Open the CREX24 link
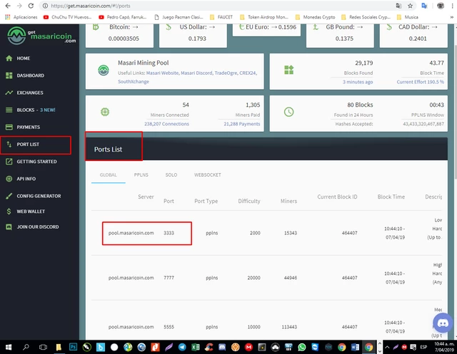The height and width of the screenshot is (354, 457). 248,73
